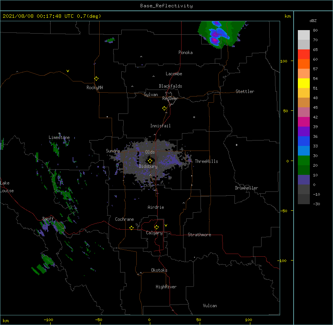The height and width of the screenshot is (325, 333).
Task: Click the Airdrie label
Action: pos(156,207)
